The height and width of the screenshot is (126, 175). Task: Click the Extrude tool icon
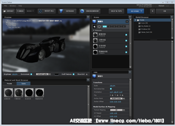point(61,11)
